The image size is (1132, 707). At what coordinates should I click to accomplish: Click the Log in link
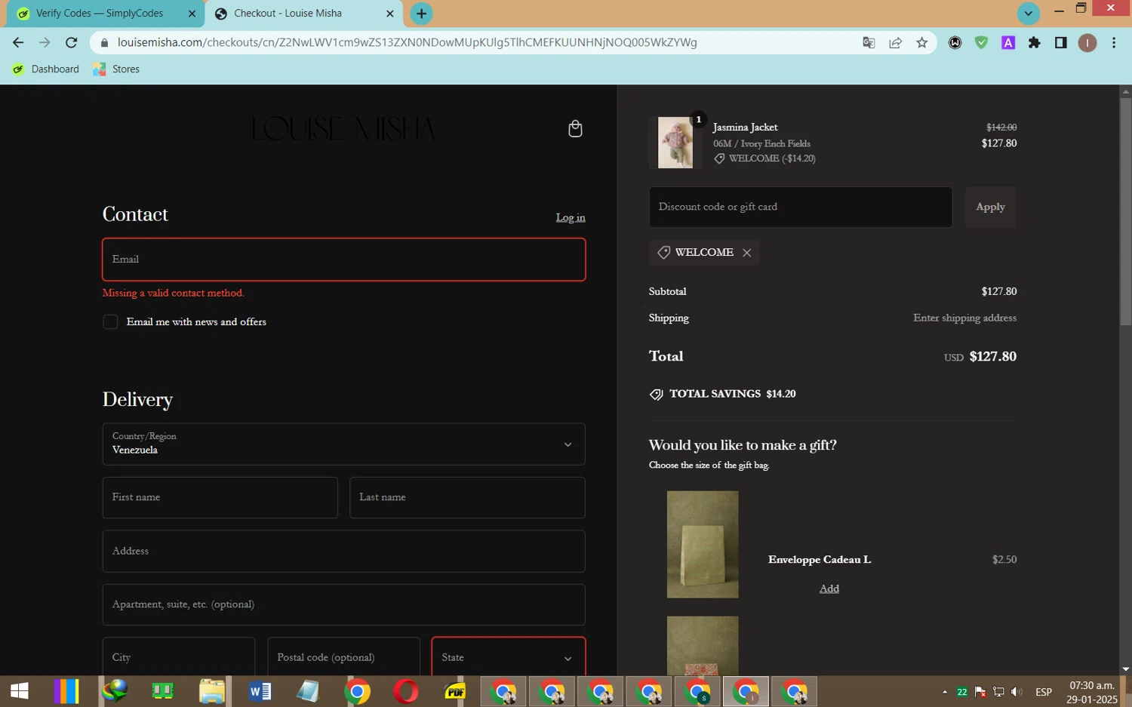pyautogui.click(x=571, y=217)
